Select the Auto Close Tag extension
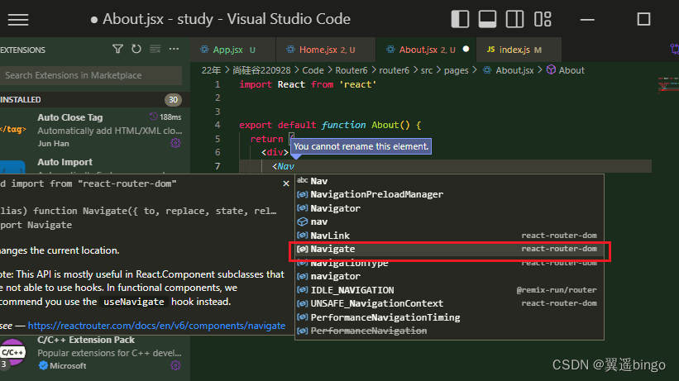 pos(95,130)
